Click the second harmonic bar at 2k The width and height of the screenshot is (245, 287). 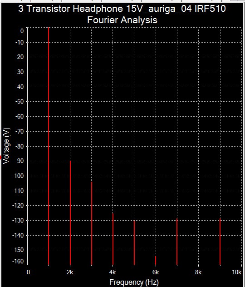70,213
